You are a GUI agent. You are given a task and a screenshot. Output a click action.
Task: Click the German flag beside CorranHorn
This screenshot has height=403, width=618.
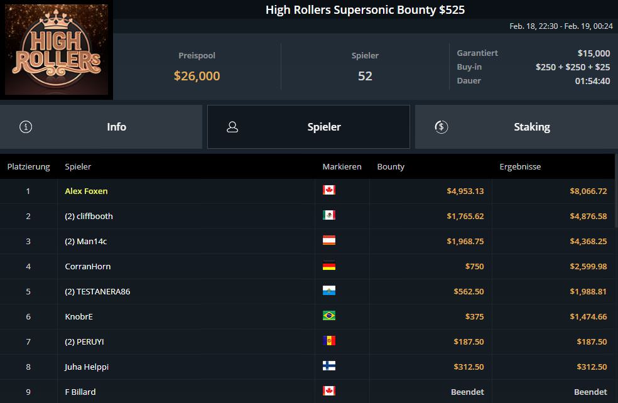point(328,266)
